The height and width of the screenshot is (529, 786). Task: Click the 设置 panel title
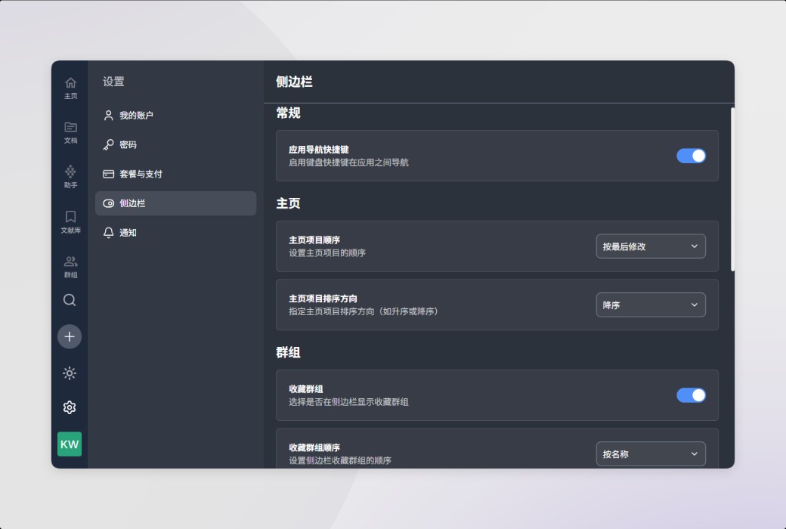[113, 82]
